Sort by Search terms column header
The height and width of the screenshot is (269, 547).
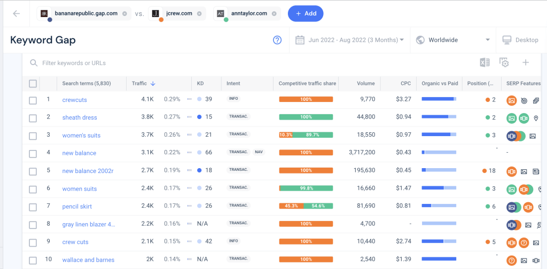(x=86, y=84)
